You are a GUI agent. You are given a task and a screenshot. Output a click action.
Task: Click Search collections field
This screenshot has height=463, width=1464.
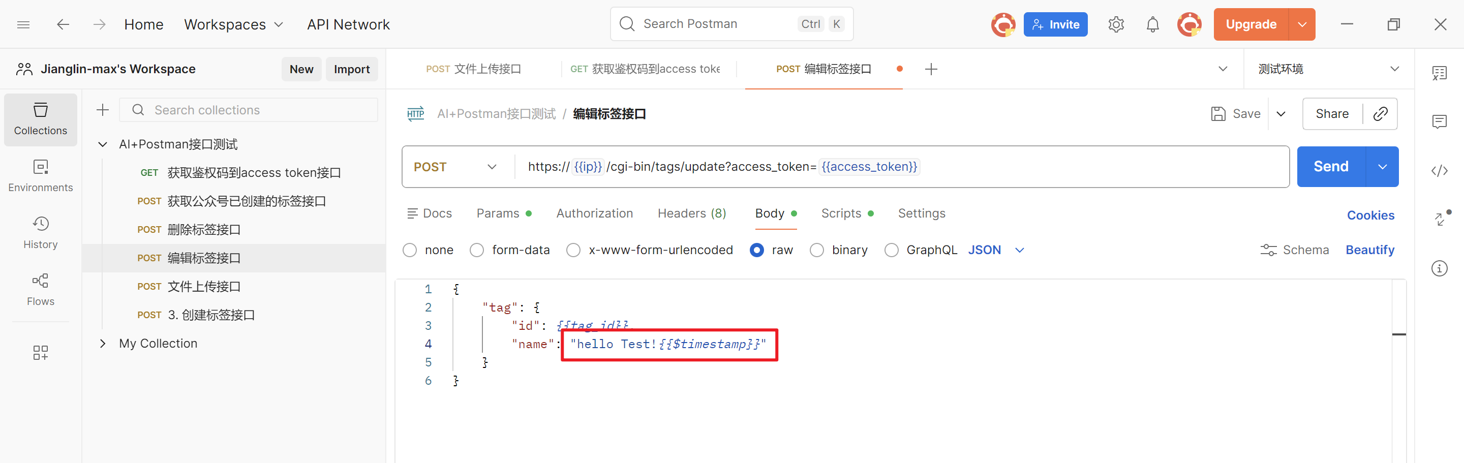click(249, 110)
